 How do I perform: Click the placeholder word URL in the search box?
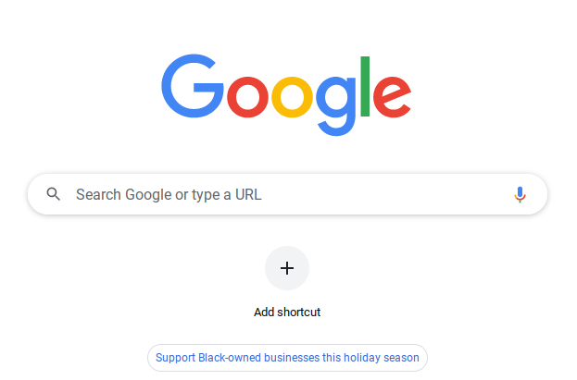[248, 194]
